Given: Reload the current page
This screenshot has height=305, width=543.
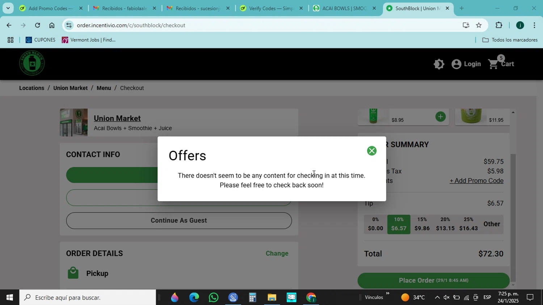Looking at the screenshot, I should click(x=37, y=25).
